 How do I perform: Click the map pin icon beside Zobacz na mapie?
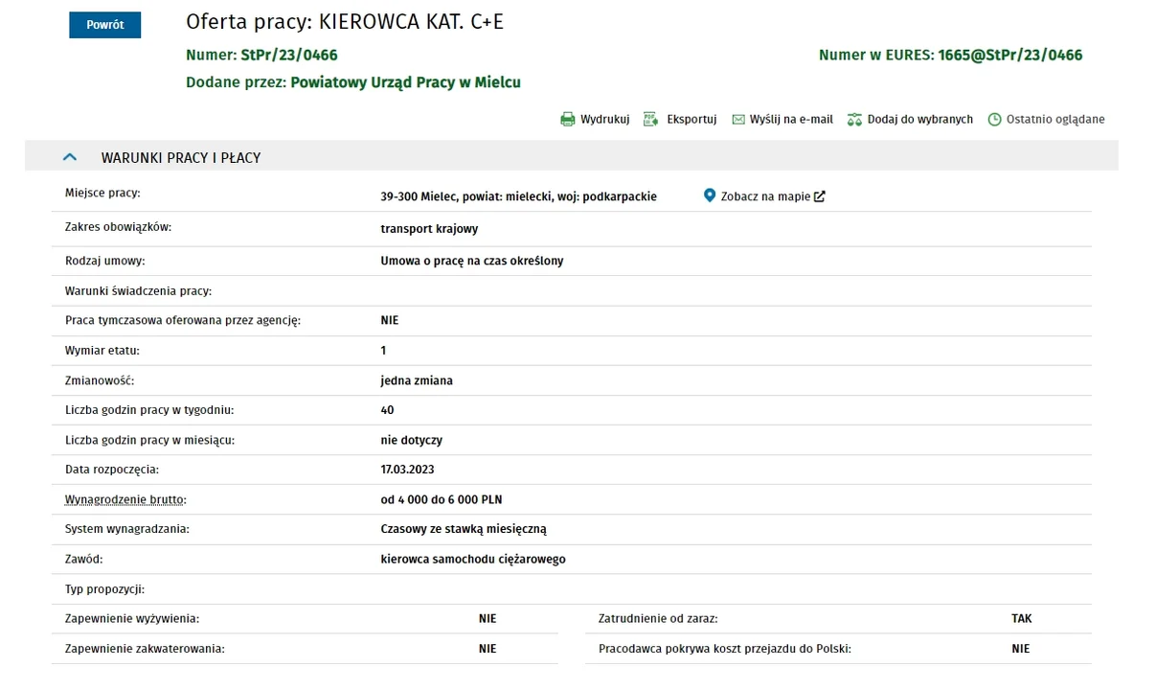coord(710,195)
